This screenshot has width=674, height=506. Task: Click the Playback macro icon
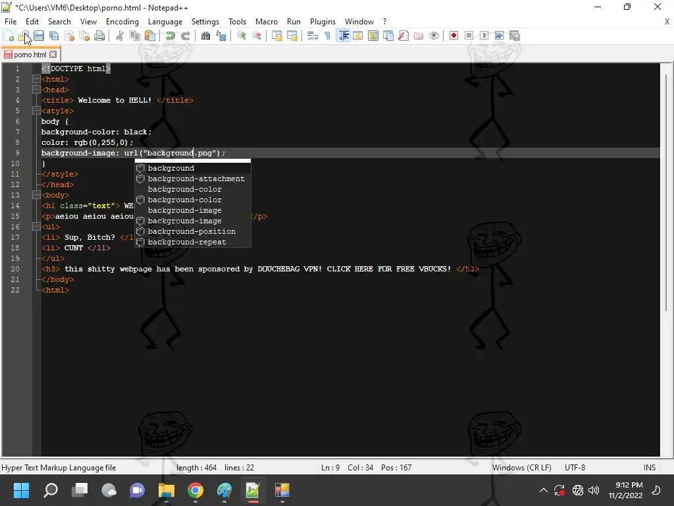[484, 36]
